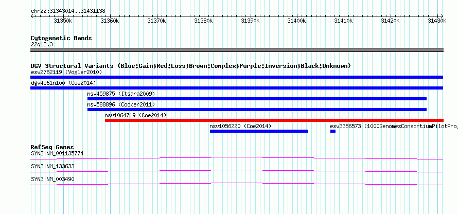Open the SYN3|NM_003490 transcript label

click(52, 179)
